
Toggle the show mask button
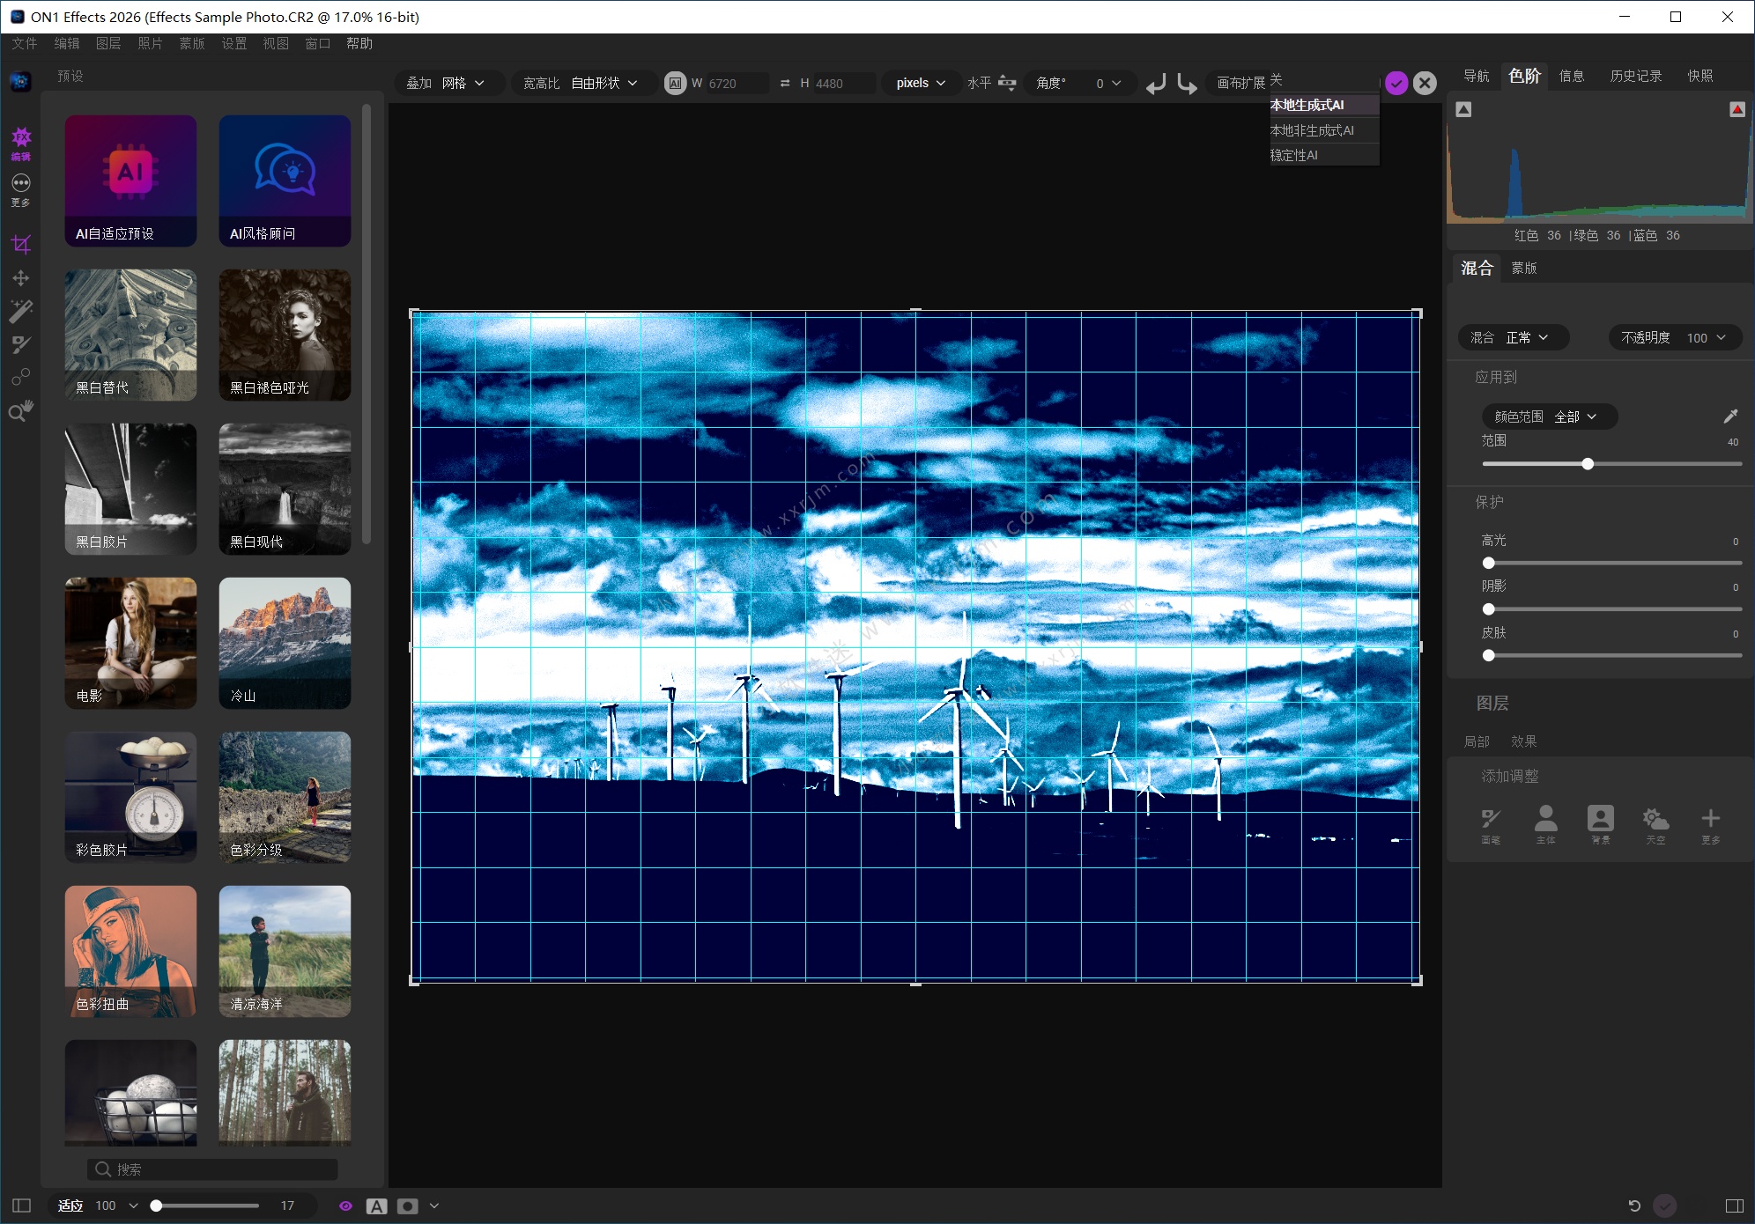pyautogui.click(x=407, y=1206)
